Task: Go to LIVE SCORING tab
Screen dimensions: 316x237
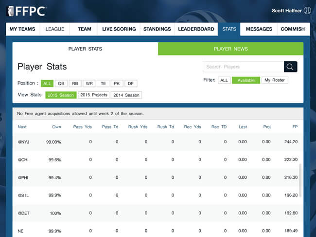Action: (x=119, y=29)
